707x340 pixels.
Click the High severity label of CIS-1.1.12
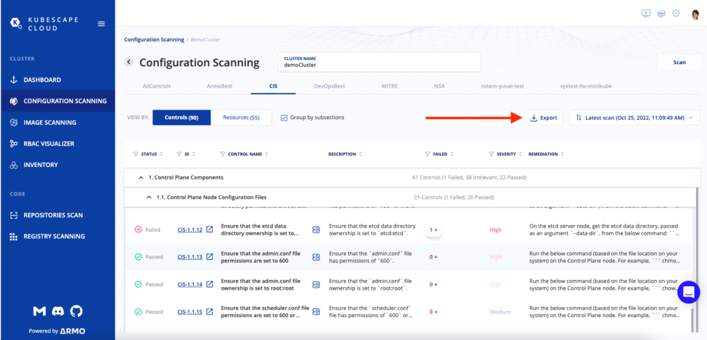496,230
